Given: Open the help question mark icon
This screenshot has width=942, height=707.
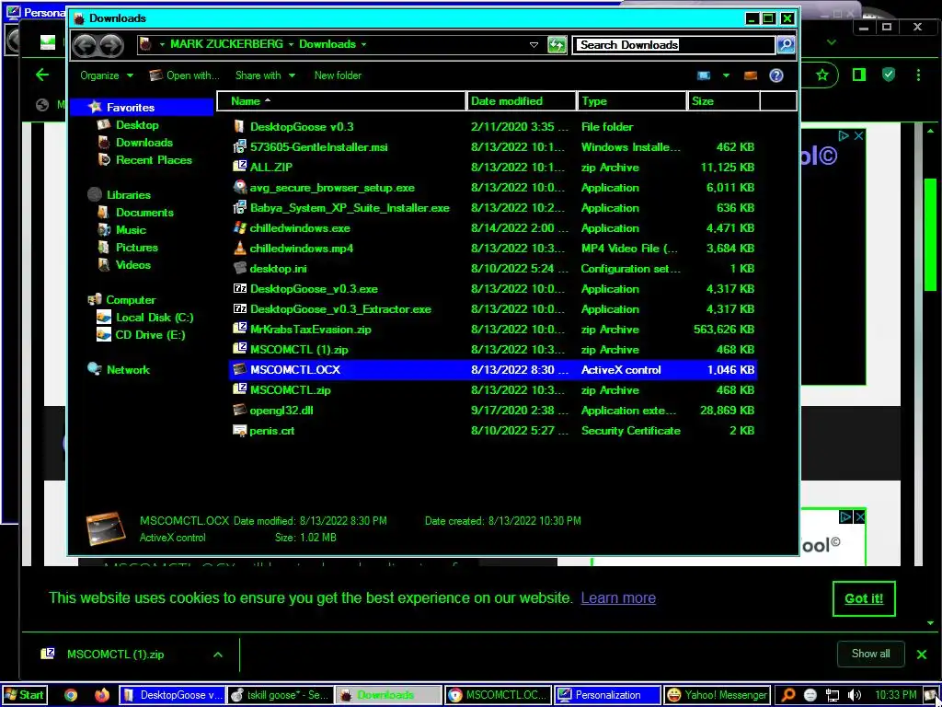Looking at the screenshot, I should coord(776,75).
